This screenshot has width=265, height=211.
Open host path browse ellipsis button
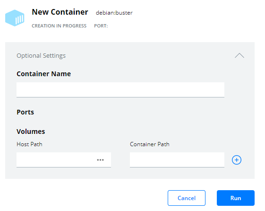tap(100, 160)
